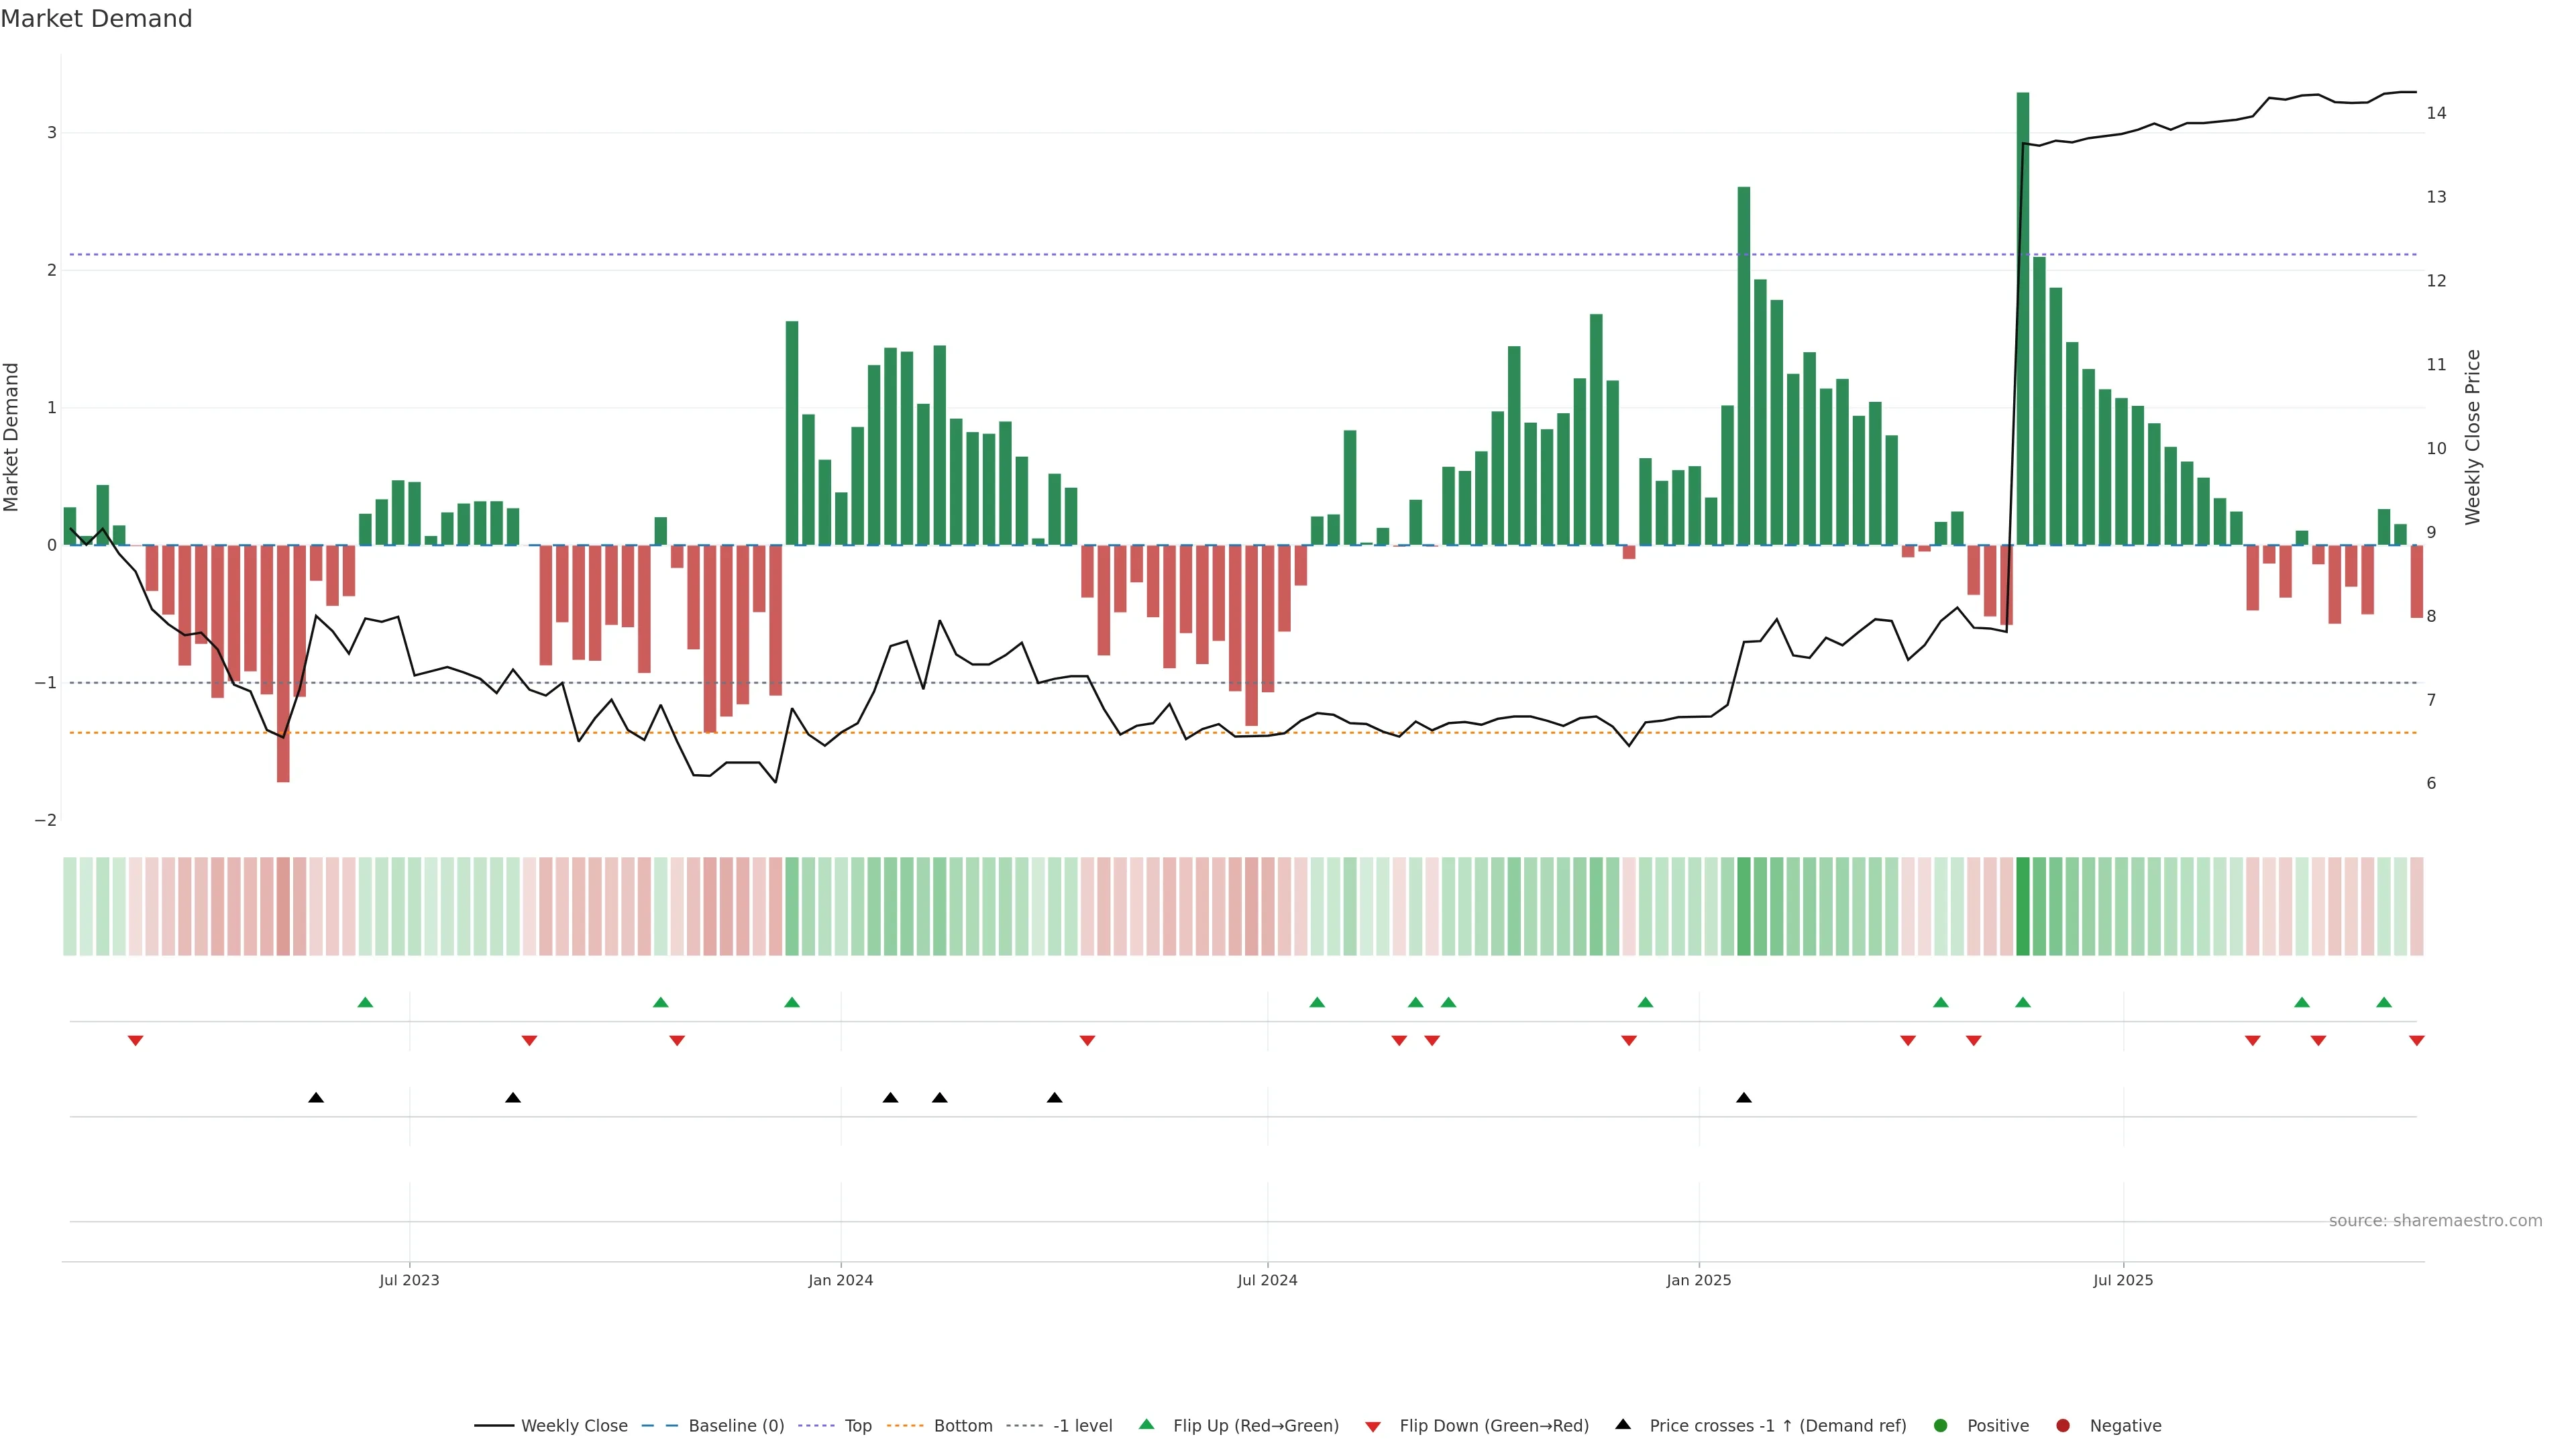Click the black triangle Price crosses legend icon
2576x1449 pixels.
[x=1623, y=1424]
